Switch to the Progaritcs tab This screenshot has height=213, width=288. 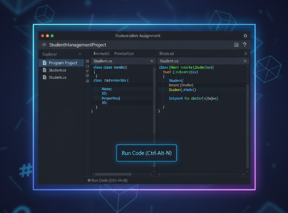point(123,53)
